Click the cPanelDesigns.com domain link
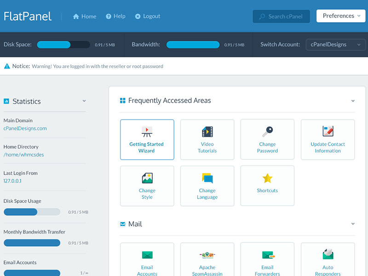This screenshot has width=368, height=276. point(25,128)
